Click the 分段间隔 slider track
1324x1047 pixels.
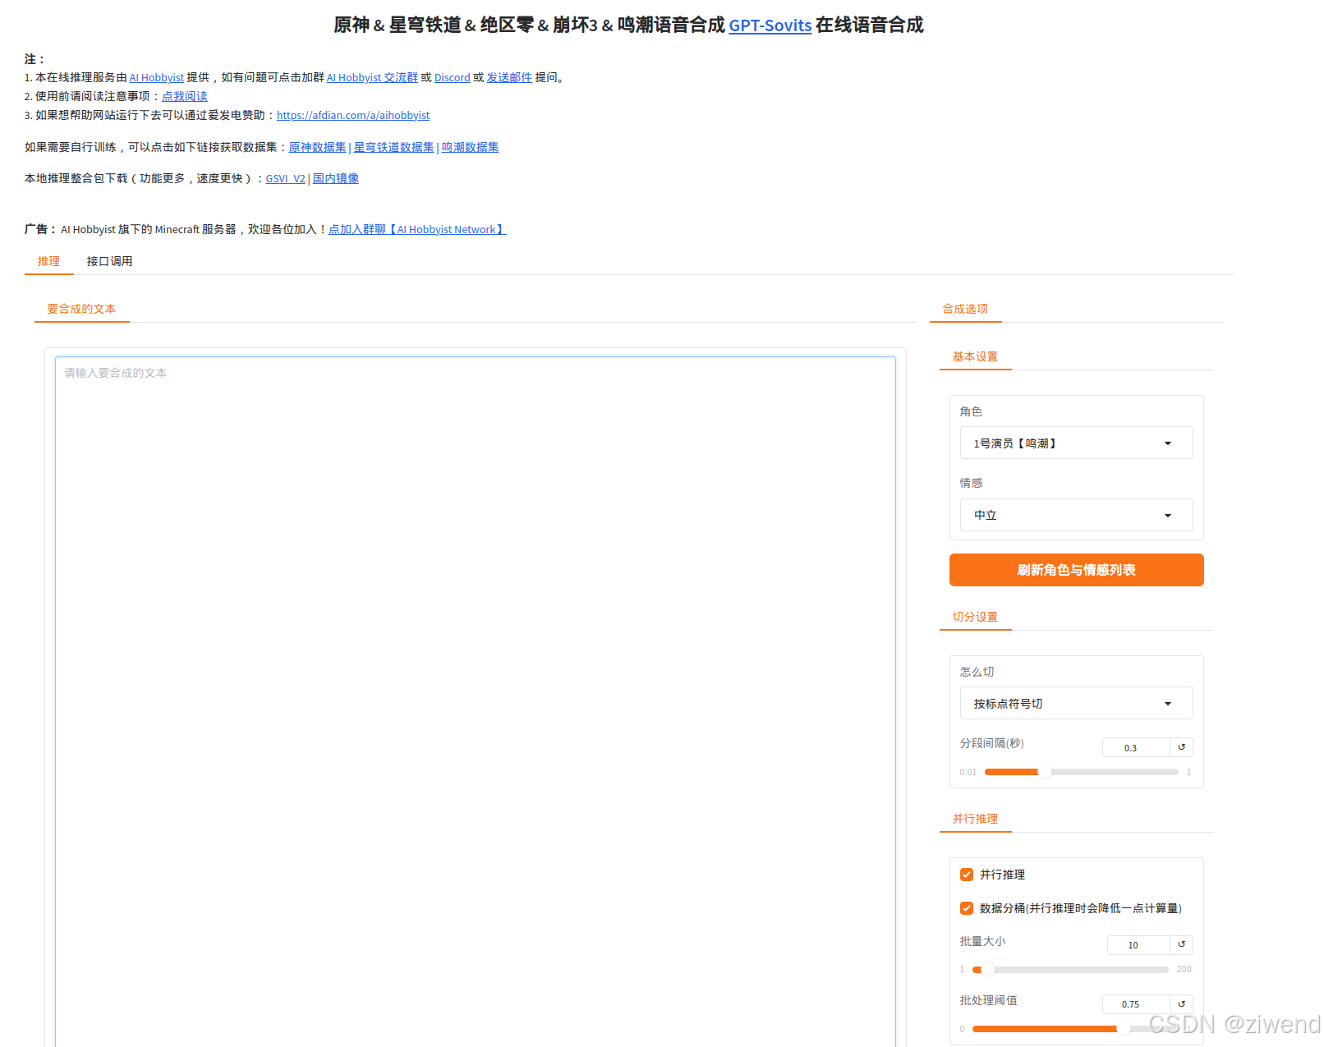(x=1081, y=772)
